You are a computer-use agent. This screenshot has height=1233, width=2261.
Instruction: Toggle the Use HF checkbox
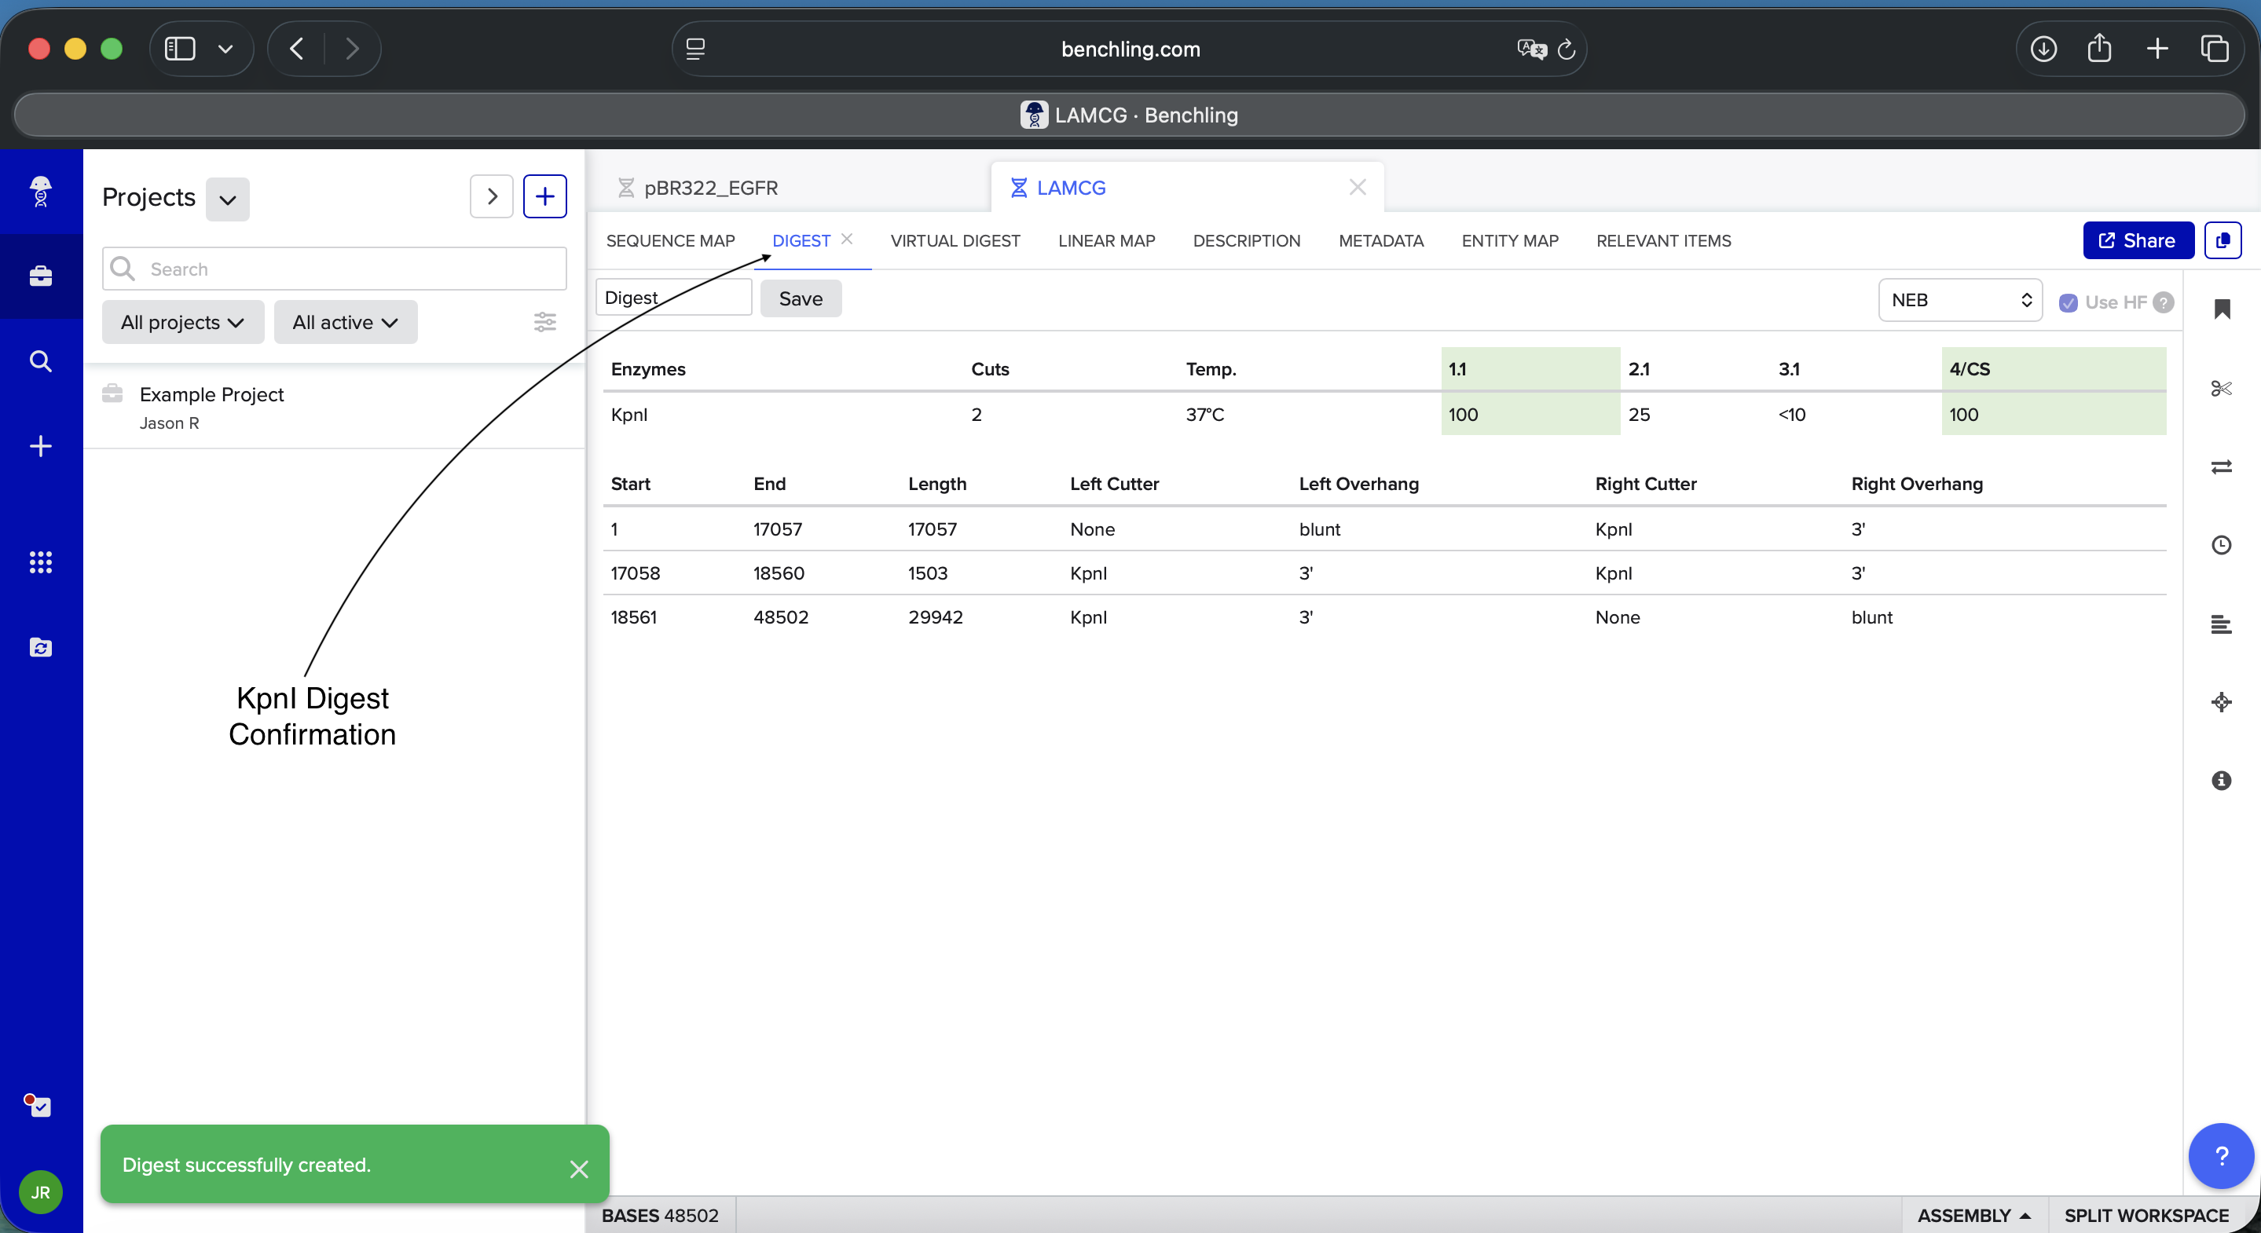coord(2068,303)
